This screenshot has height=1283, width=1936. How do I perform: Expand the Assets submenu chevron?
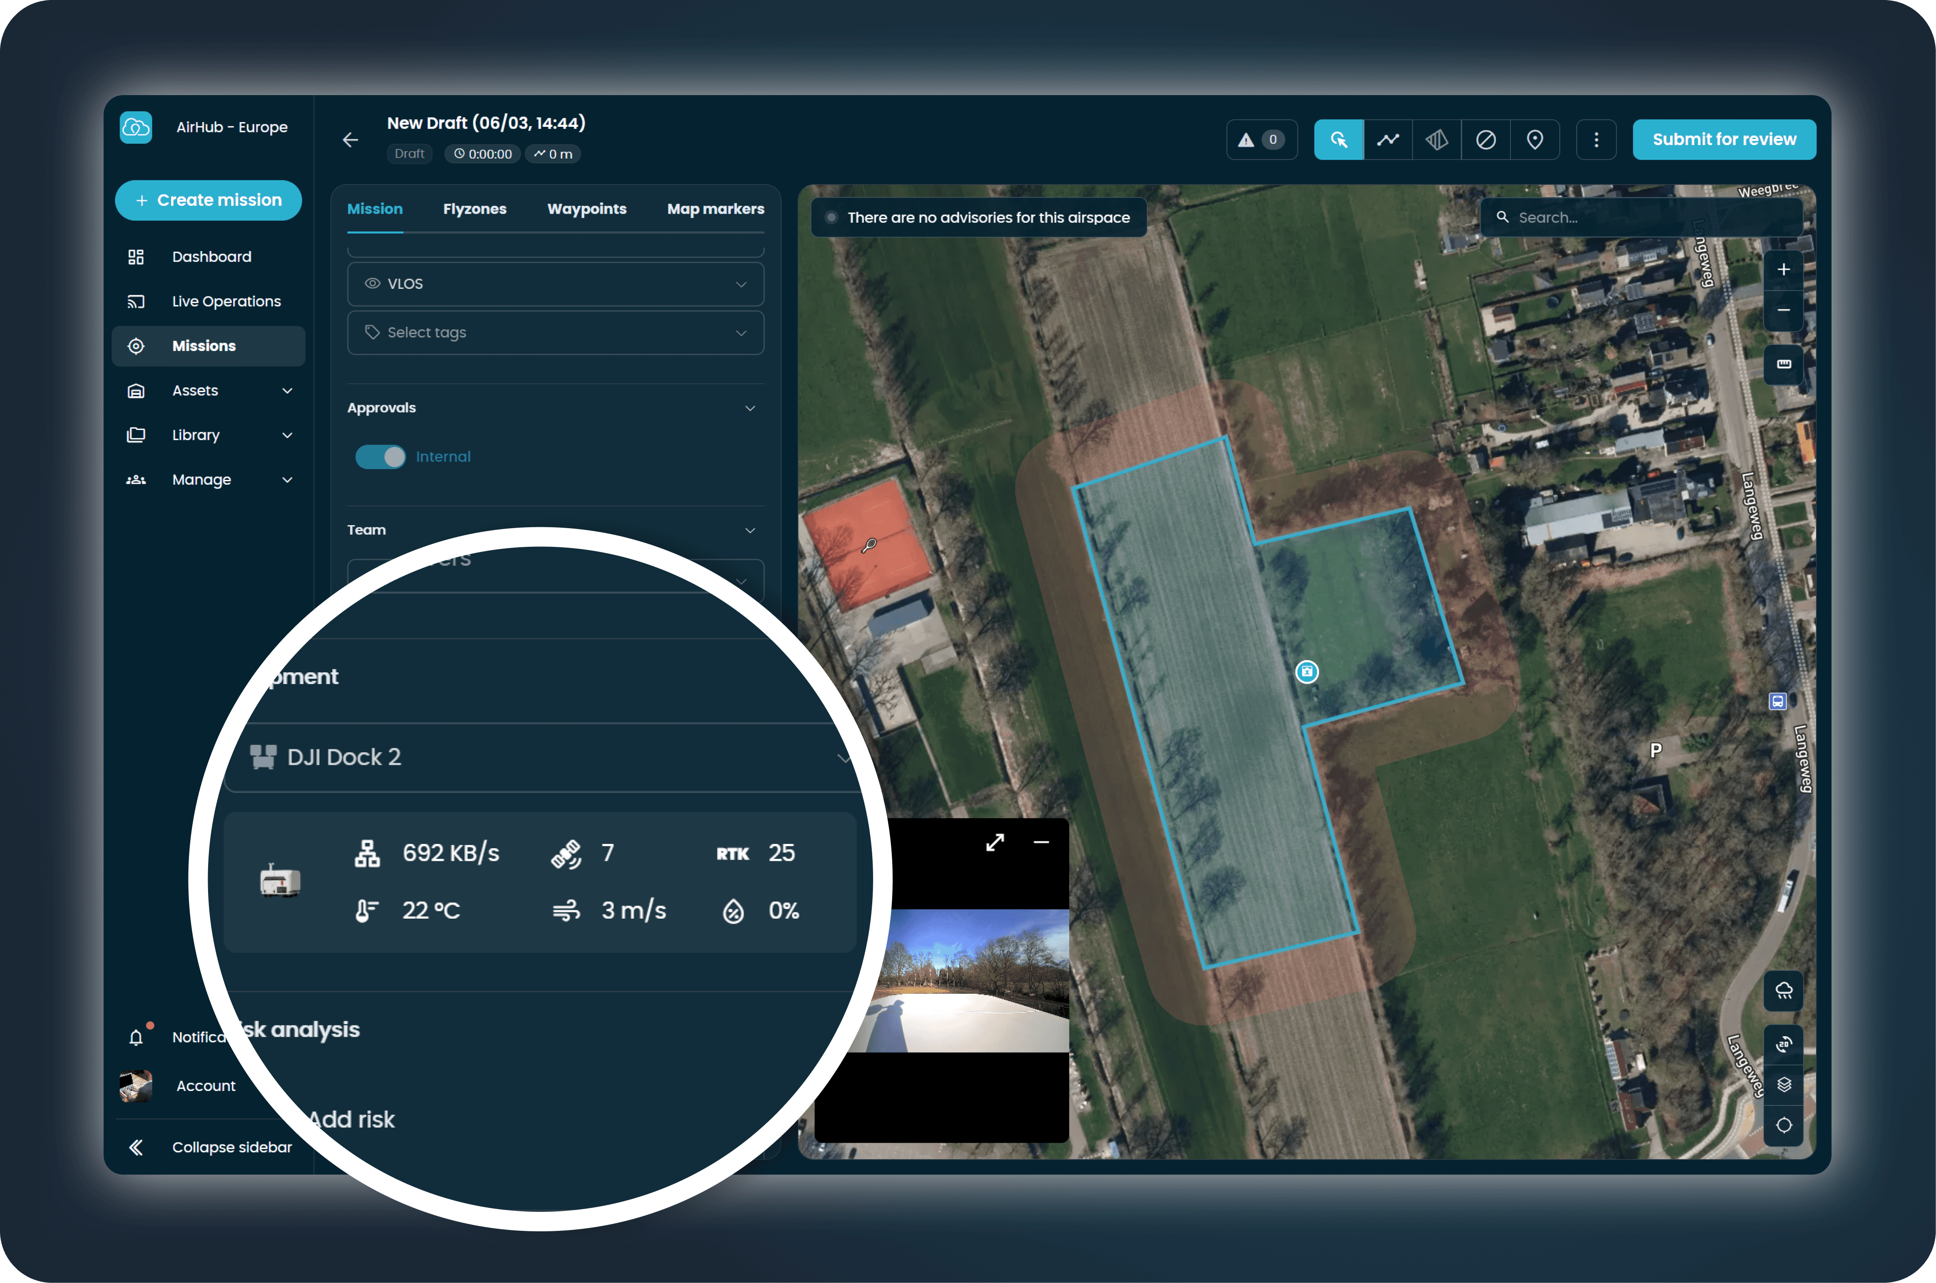pyautogui.click(x=287, y=391)
